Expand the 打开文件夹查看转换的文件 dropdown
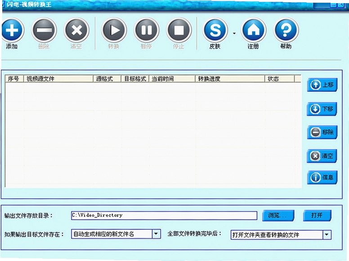 point(327,235)
